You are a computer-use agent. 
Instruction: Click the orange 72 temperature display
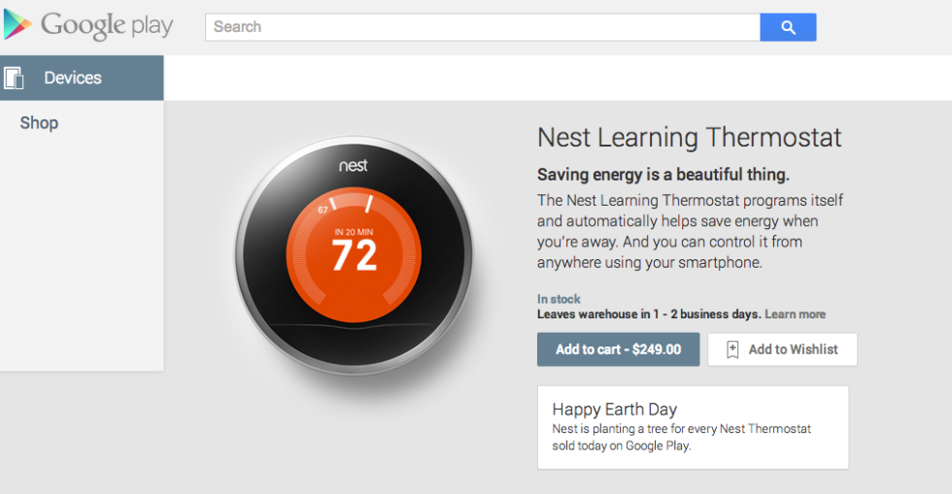354,255
